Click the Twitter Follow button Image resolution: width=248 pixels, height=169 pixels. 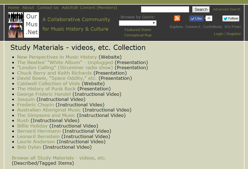pyautogui.click(x=231, y=18)
